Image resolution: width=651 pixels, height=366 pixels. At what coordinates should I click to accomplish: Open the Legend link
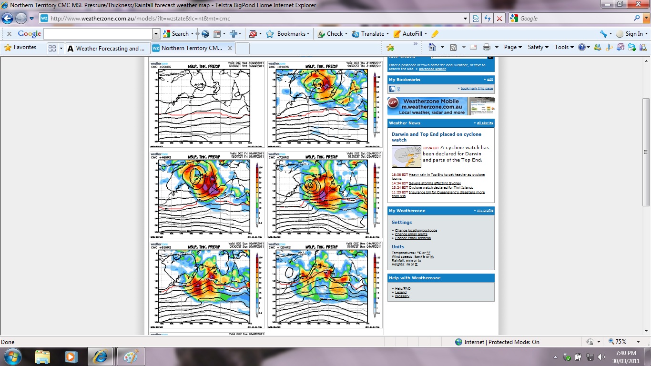401,293
